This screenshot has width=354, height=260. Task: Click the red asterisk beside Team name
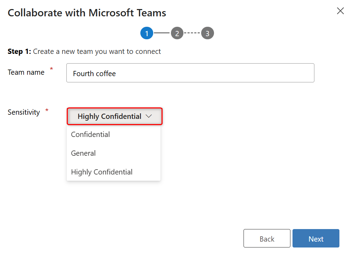click(51, 70)
